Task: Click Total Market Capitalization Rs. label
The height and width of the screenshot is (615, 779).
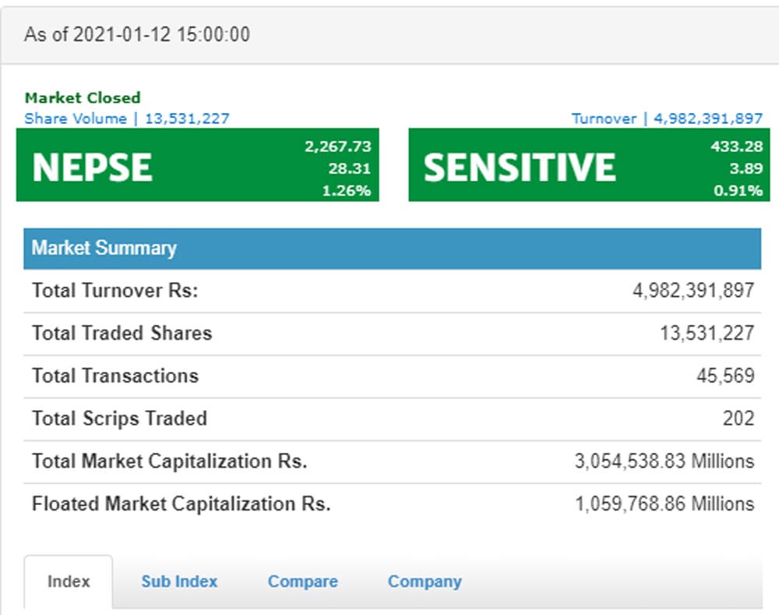Action: click(169, 461)
